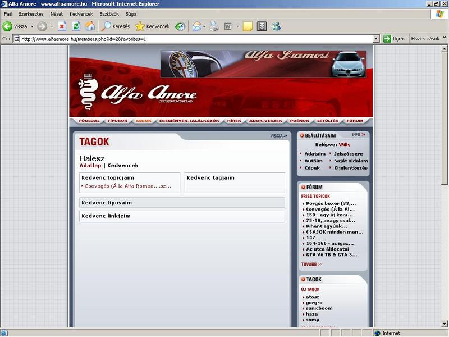Expand the Mail button dropdown arrow
Screen dimensions: 449x337
tap(204, 26)
